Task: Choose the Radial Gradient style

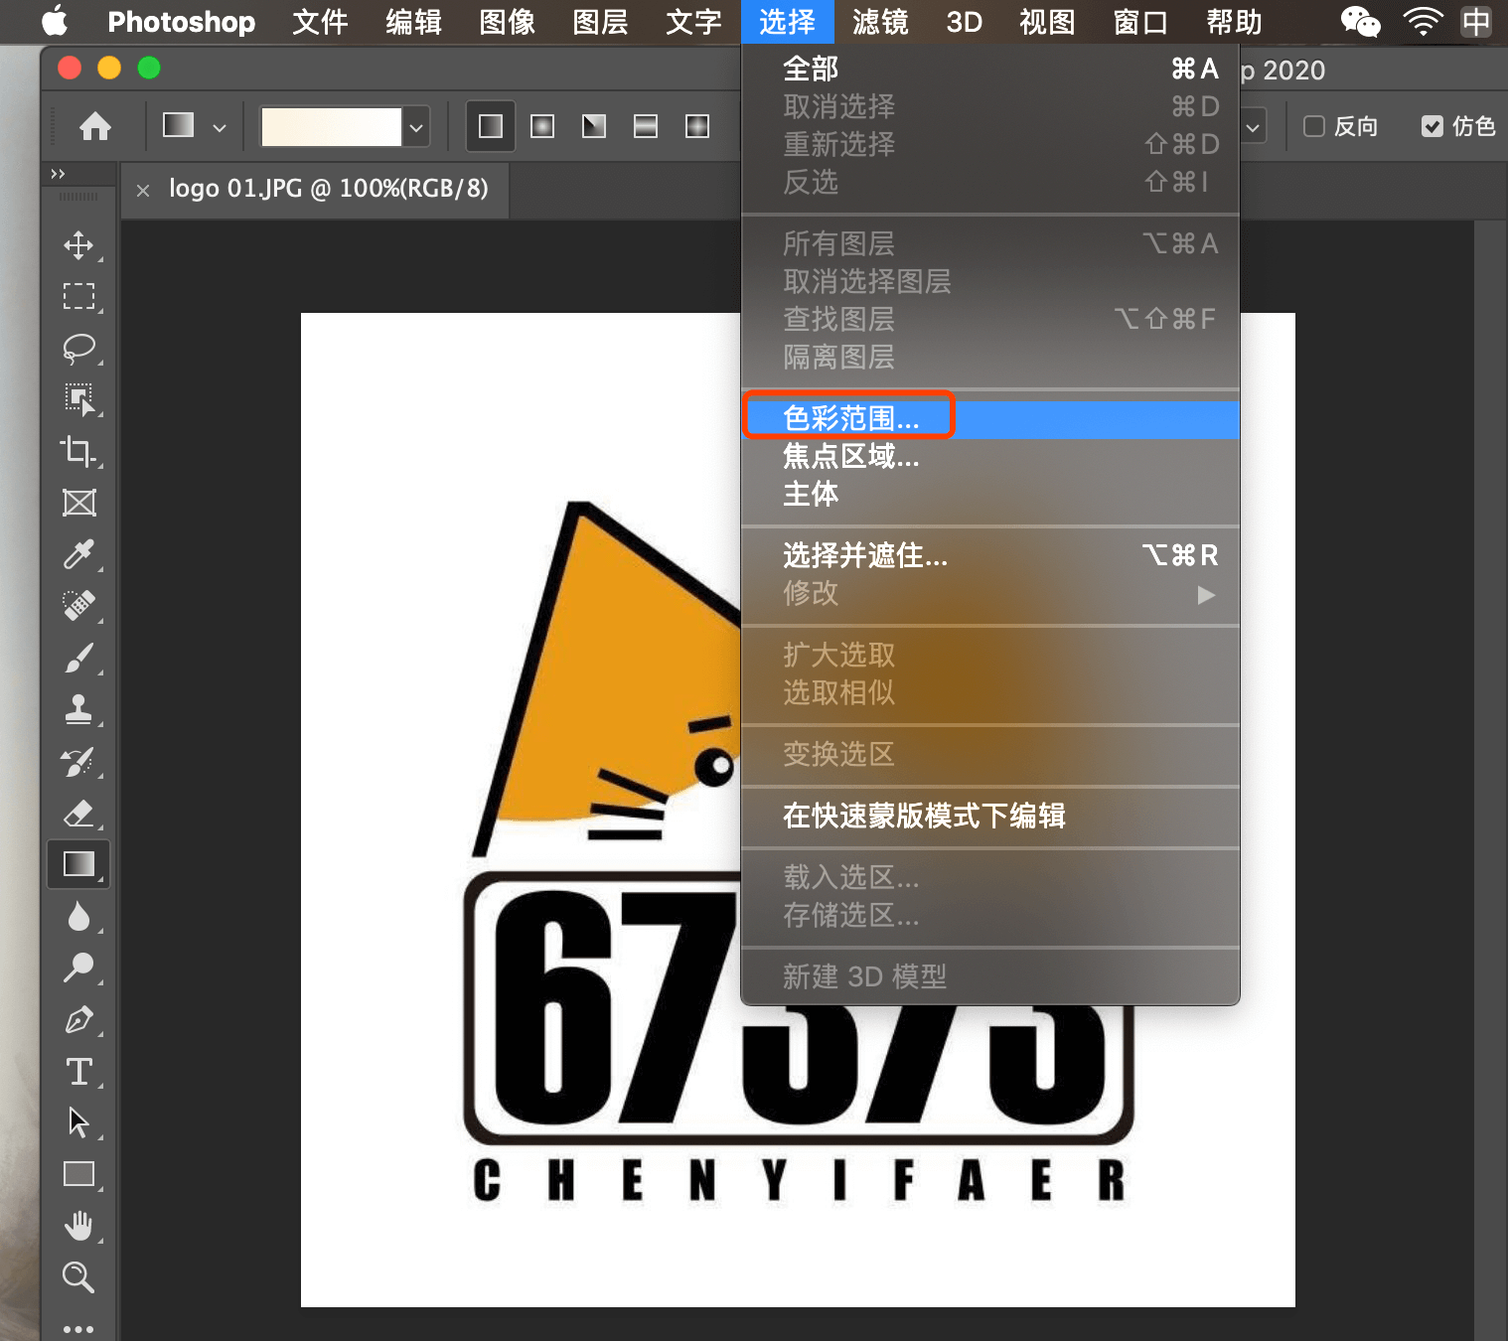Action: (x=542, y=126)
